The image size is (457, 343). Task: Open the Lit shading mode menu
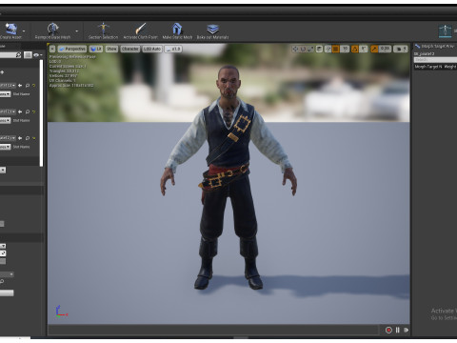96,49
